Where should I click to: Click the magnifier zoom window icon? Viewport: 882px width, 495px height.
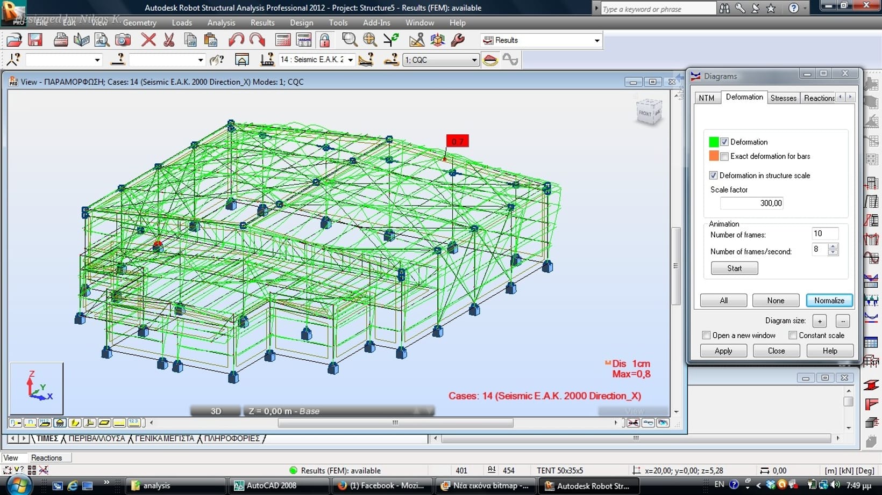[349, 40]
